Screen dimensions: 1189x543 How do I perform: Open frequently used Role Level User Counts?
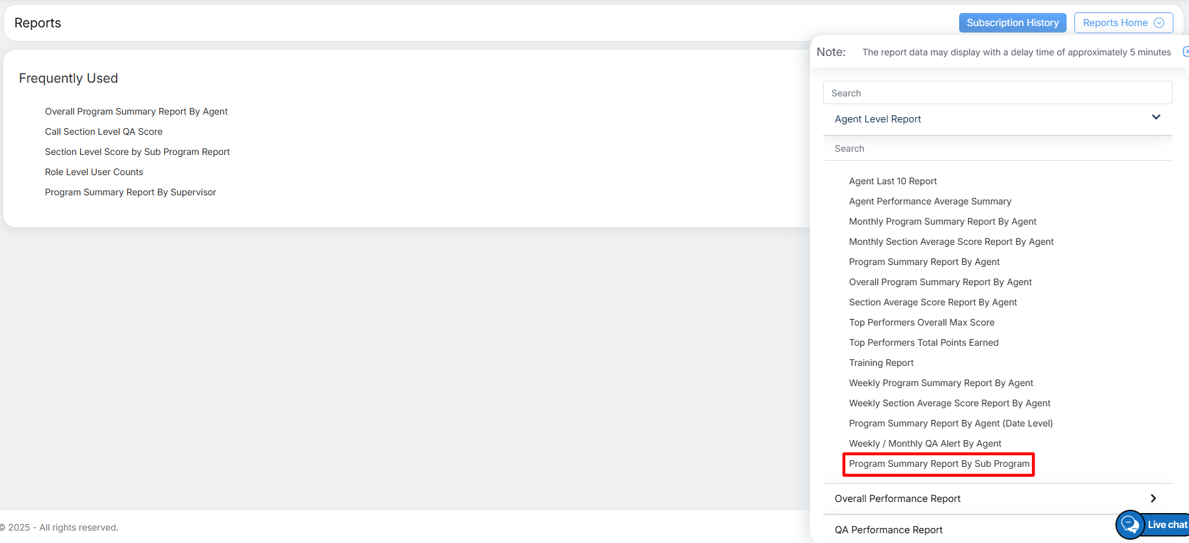[94, 173]
